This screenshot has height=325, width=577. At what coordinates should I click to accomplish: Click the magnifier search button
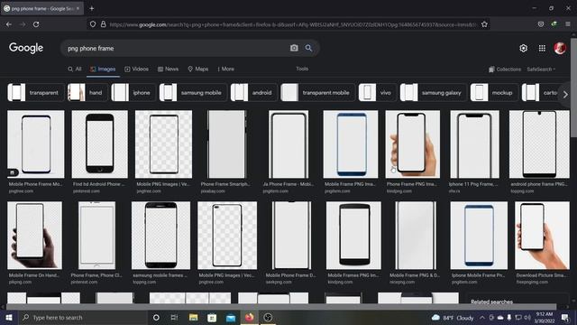(308, 48)
